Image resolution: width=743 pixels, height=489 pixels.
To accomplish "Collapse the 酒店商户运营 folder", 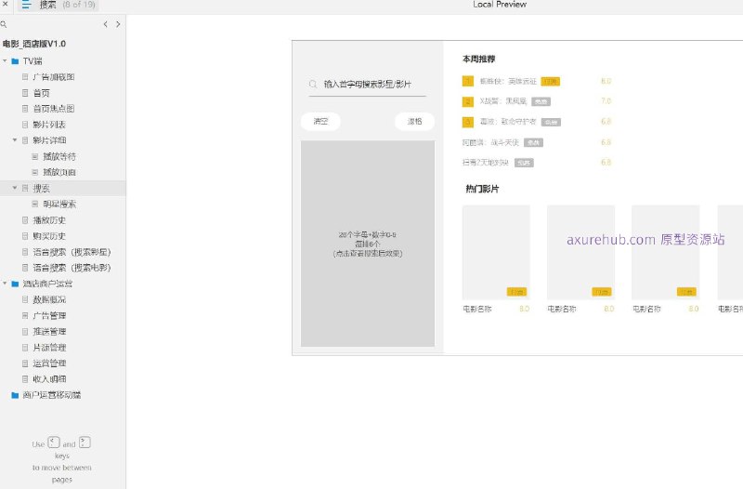I will 5,284.
